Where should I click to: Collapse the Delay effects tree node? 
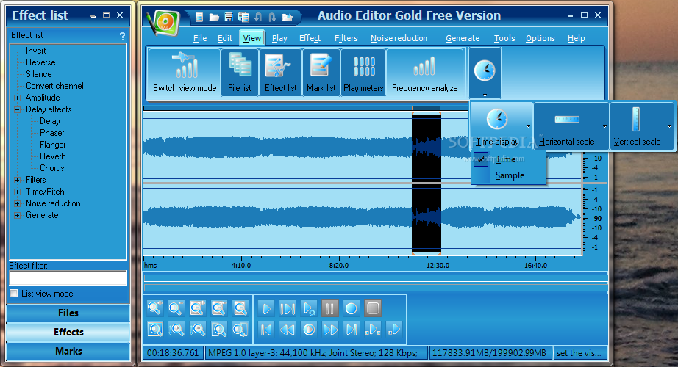18,109
